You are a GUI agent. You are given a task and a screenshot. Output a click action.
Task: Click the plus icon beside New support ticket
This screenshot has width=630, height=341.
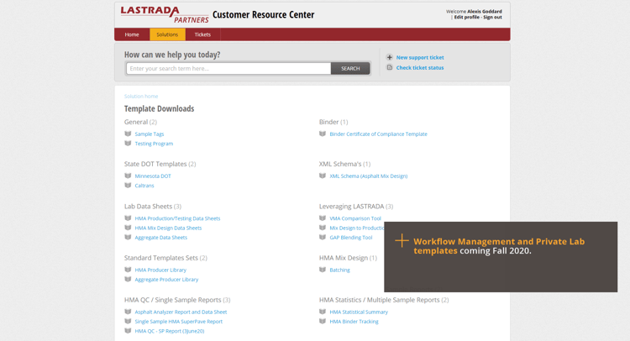click(389, 57)
